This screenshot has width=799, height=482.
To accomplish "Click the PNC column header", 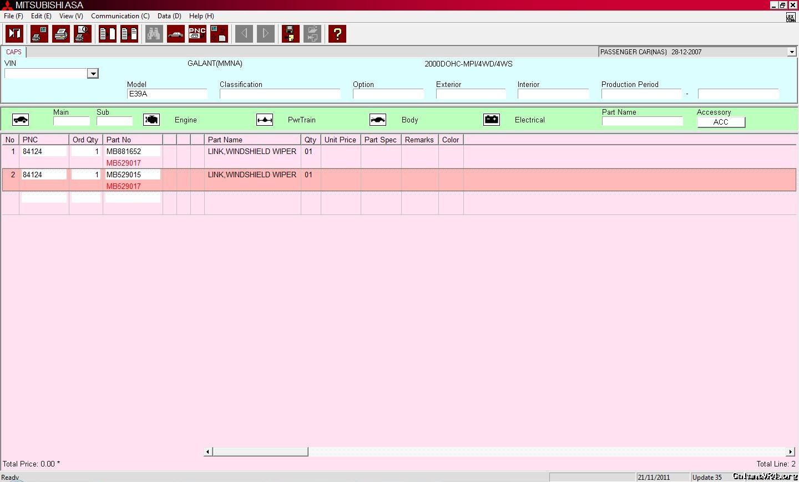I will 44,140.
